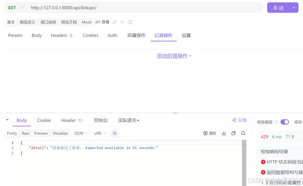303x186 pixels.
Task: Click the 429 status code
Action: coord(265,137)
